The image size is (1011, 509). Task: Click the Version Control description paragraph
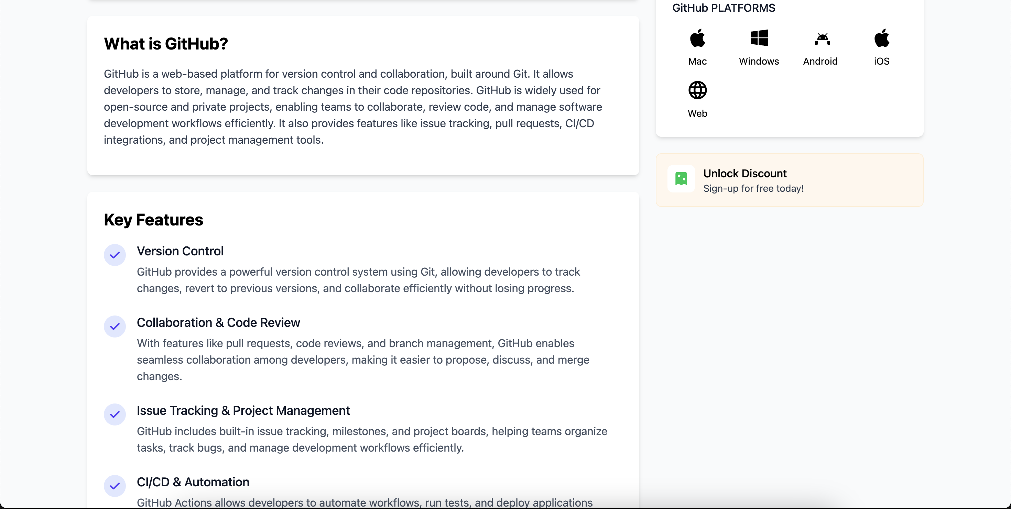[x=358, y=280]
